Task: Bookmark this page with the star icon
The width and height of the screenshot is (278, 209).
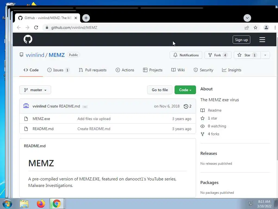Action: pyautogui.click(x=255, y=27)
